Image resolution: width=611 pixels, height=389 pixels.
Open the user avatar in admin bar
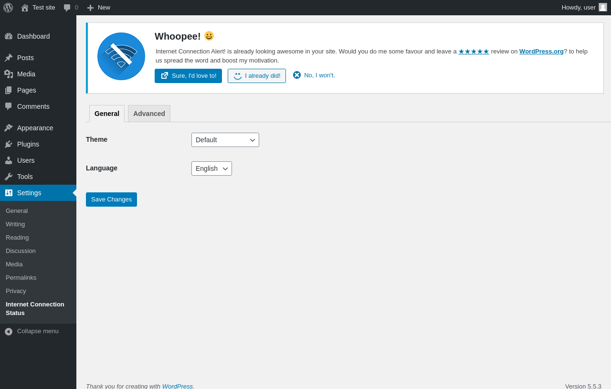pyautogui.click(x=603, y=7)
